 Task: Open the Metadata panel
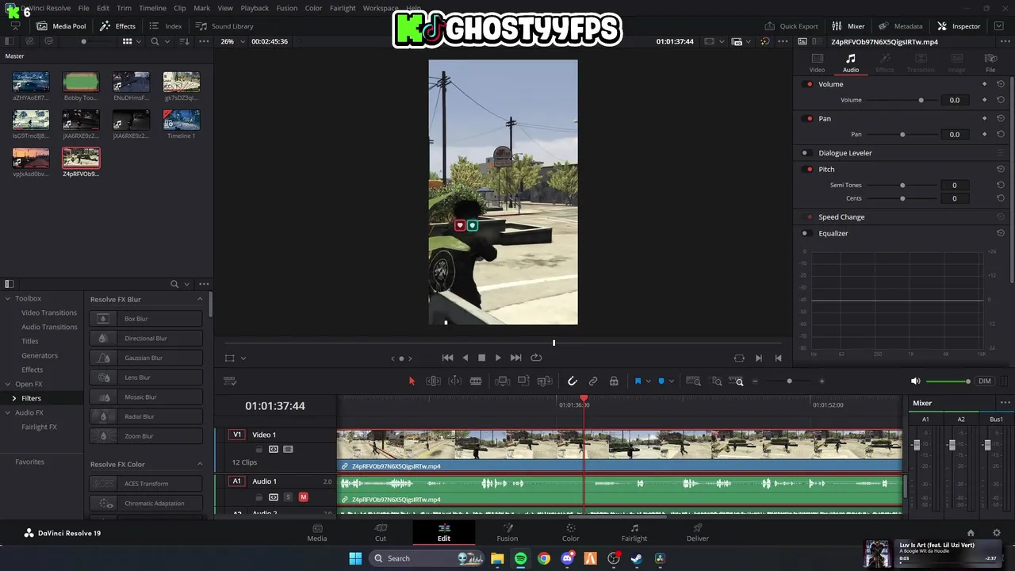pos(901,26)
